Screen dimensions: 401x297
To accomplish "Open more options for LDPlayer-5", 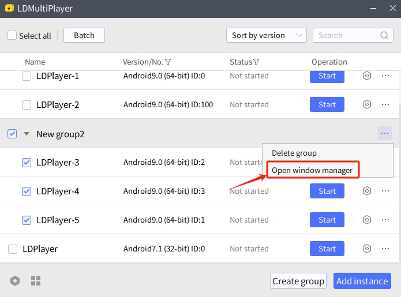I will 385,220.
